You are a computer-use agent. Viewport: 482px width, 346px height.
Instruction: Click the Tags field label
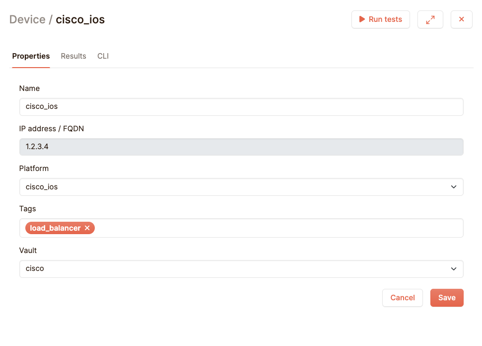(27, 209)
